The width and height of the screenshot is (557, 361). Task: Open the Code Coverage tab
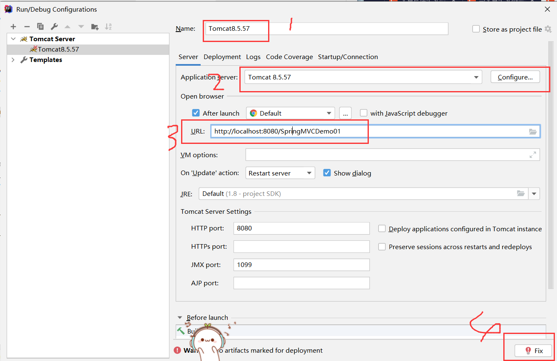pyautogui.click(x=289, y=57)
